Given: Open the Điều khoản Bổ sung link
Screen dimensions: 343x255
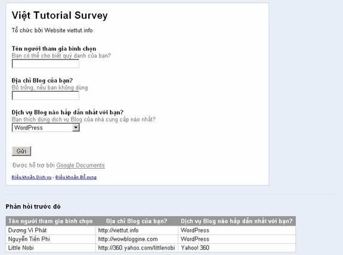Looking at the screenshot, I should point(76,177).
